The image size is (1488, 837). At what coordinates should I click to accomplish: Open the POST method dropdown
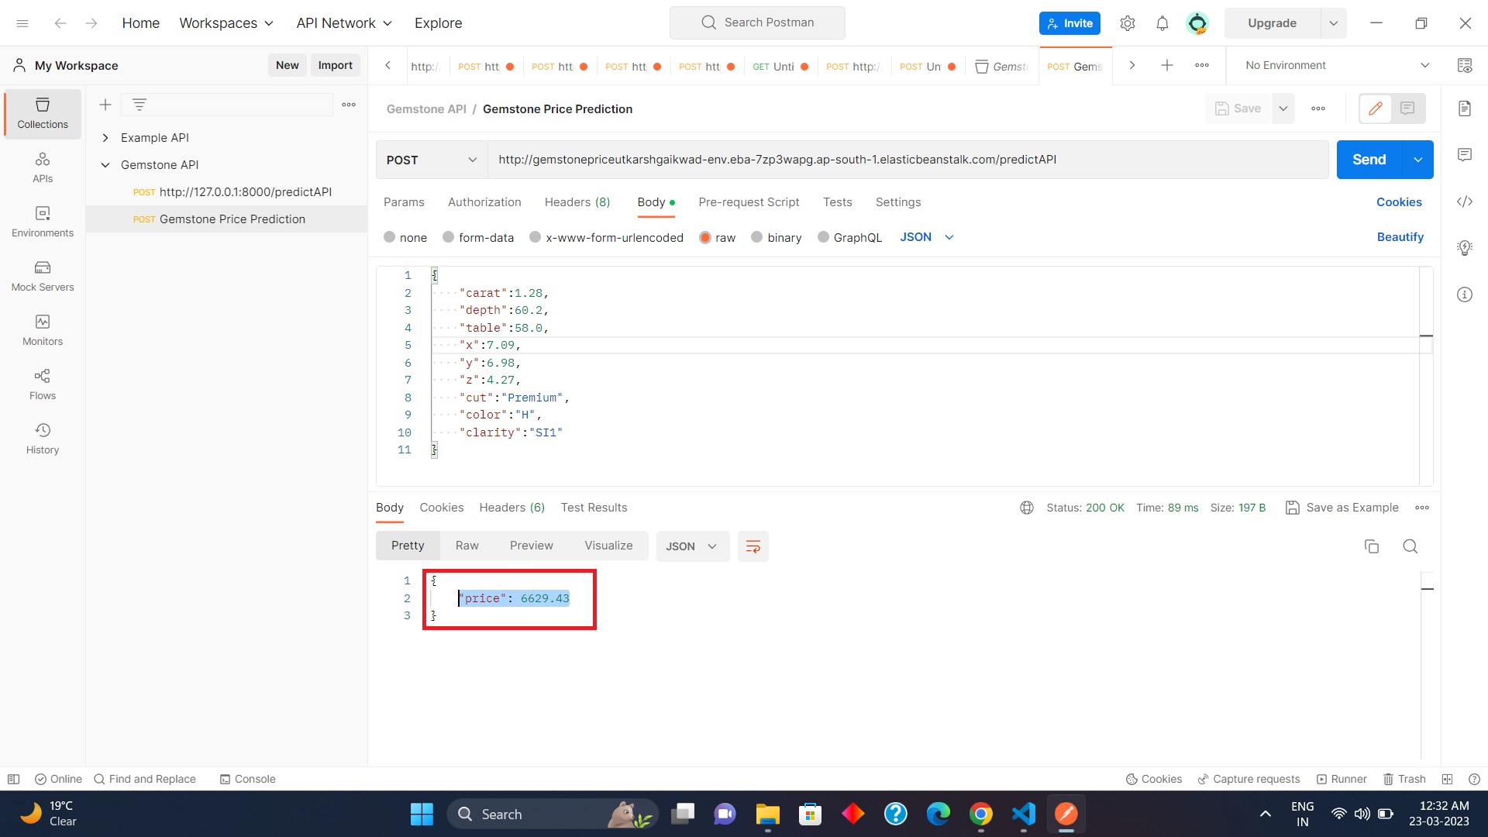click(x=431, y=160)
